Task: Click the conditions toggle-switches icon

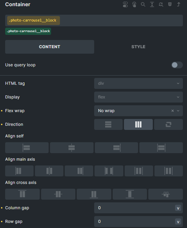Action: click(x=125, y=4)
